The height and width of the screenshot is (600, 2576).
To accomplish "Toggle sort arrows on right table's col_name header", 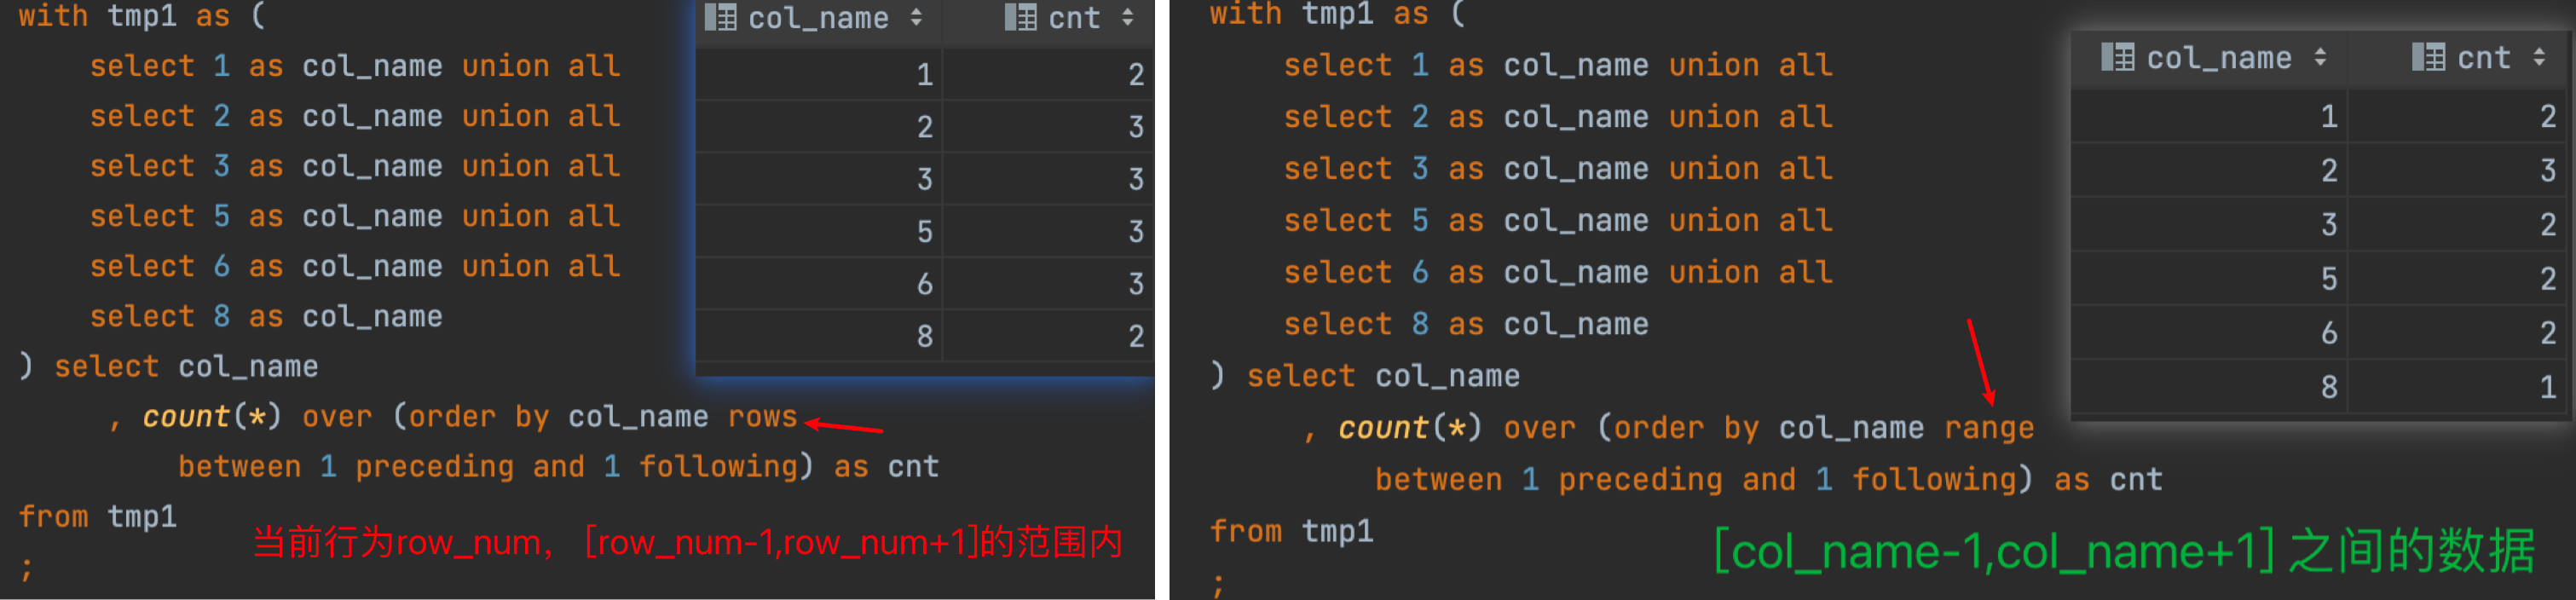I will (2320, 58).
